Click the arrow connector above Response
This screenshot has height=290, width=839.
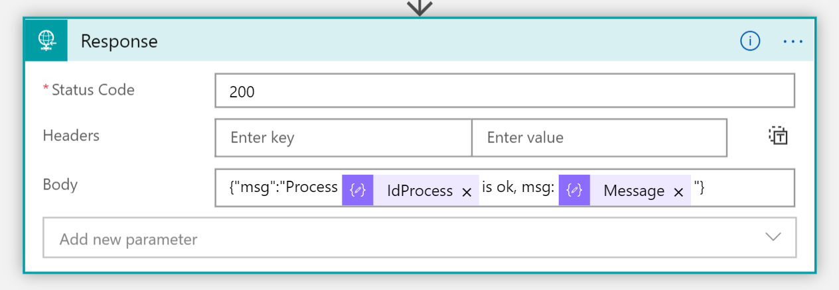tap(419, 7)
